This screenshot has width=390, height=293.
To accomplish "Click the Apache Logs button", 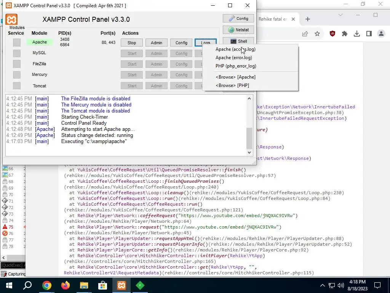I will coord(206,42).
